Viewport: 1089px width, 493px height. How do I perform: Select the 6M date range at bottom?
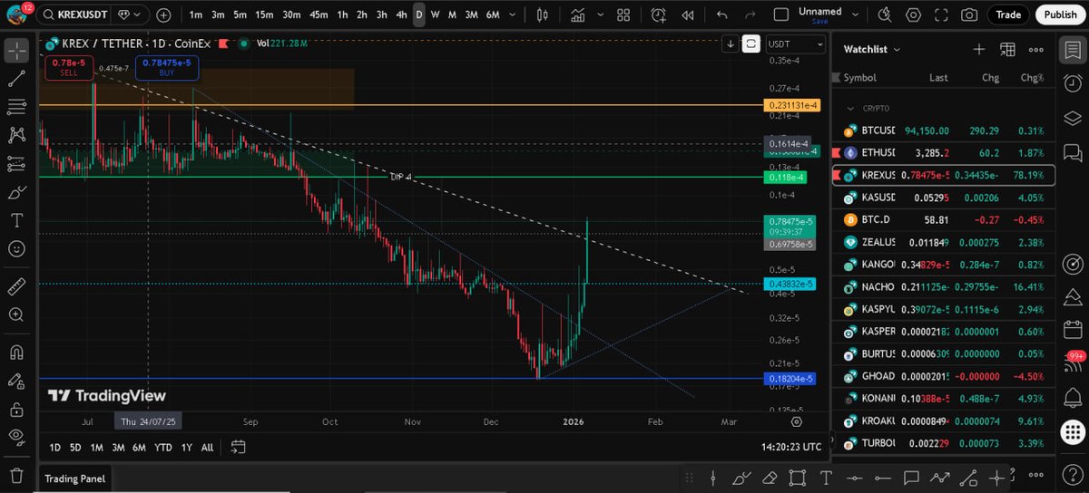click(139, 448)
